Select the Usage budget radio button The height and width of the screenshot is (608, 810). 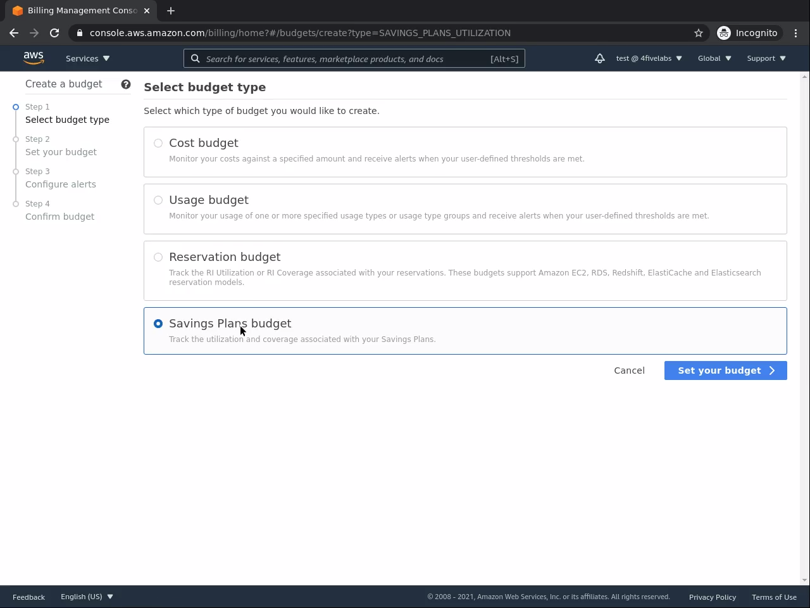158,200
